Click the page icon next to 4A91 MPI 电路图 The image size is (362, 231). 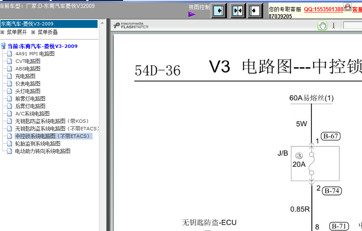click(10, 54)
